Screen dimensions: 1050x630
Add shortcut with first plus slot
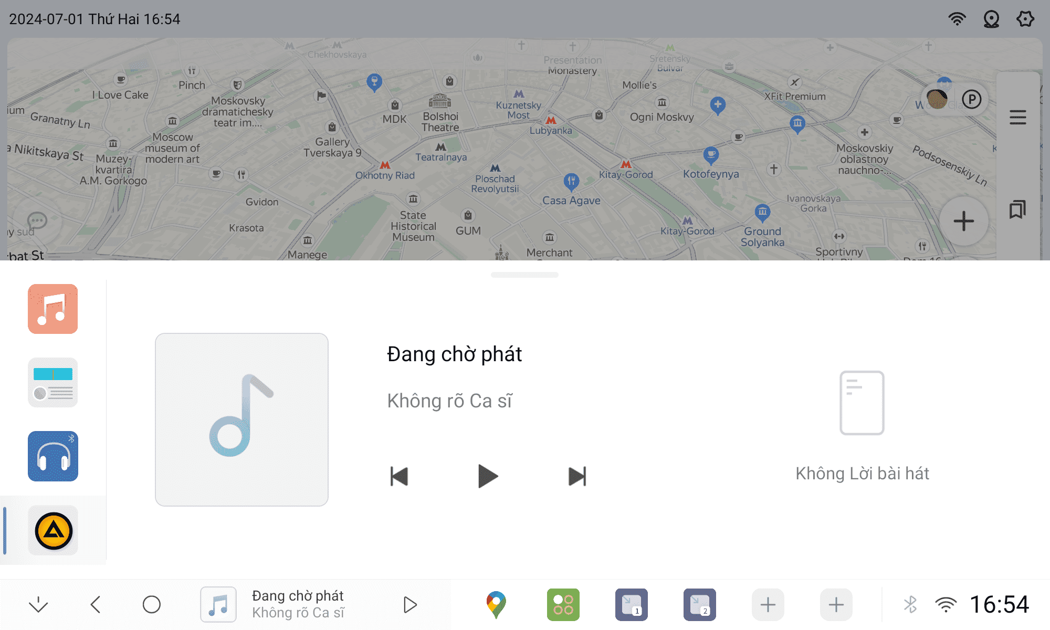pos(768,604)
